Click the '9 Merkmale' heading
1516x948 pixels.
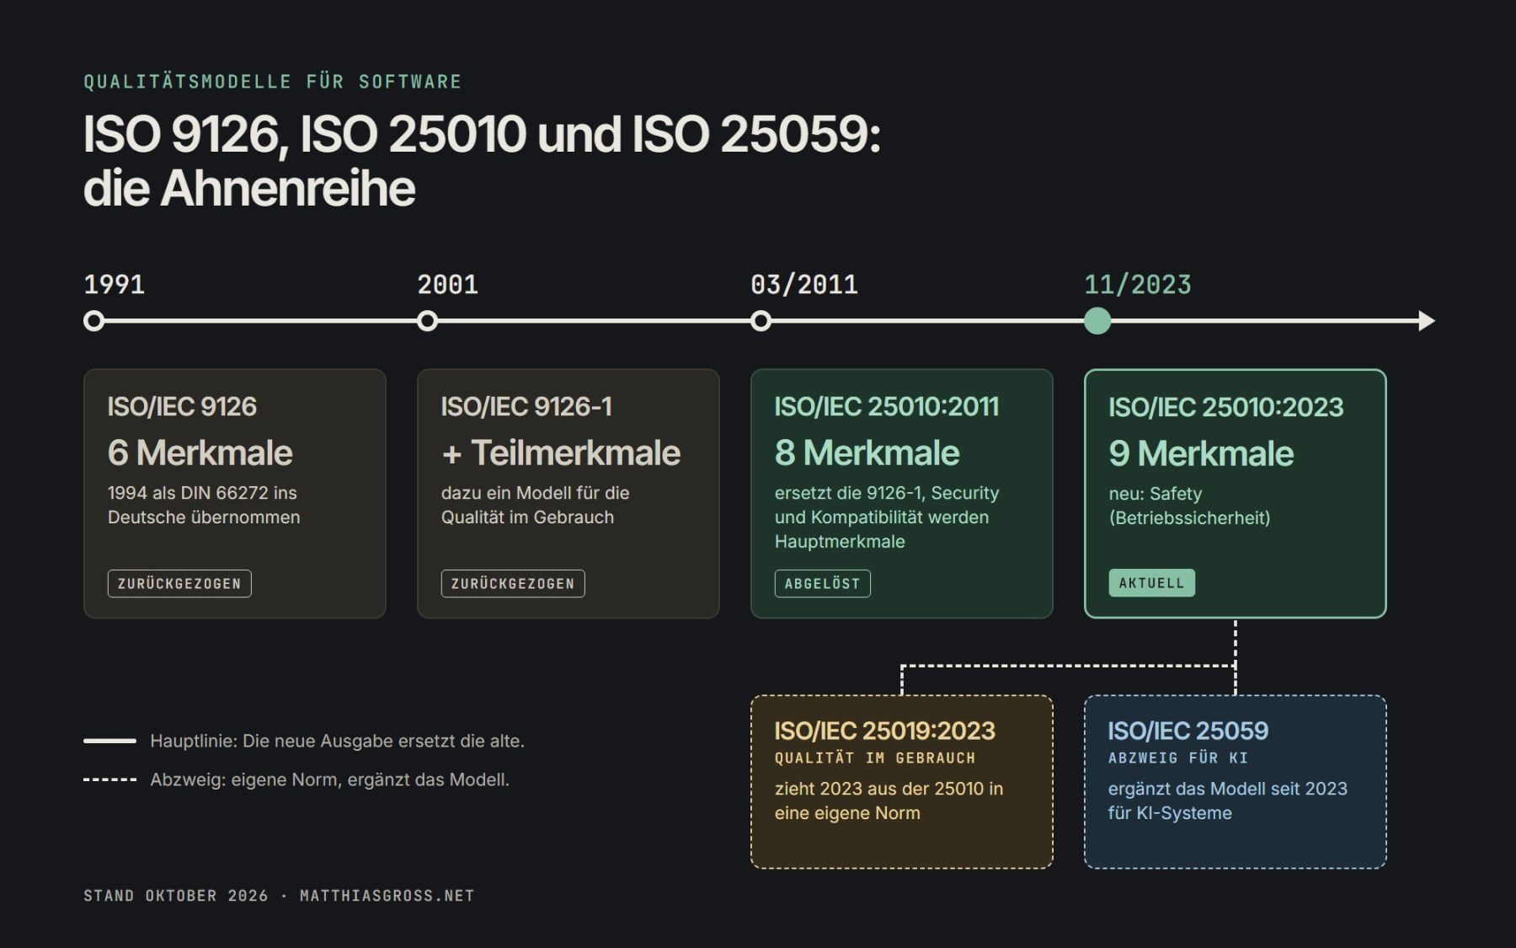(1201, 454)
